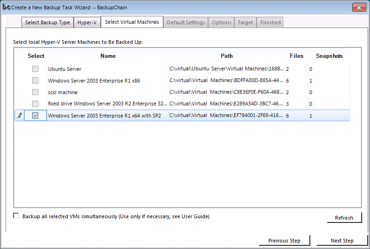Click path containing EF784001-2F69-416
The width and height of the screenshot is (370, 249).
tap(226, 115)
